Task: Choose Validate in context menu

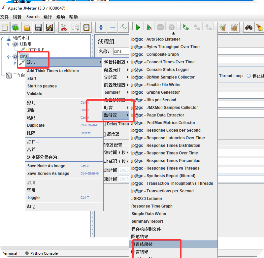Action: [35, 94]
